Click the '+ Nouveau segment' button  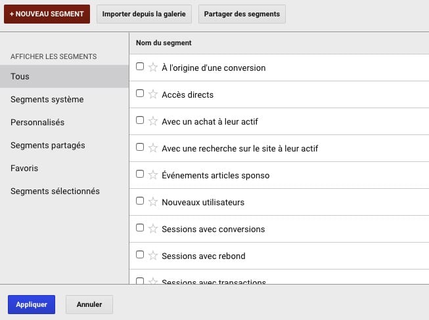(47, 14)
